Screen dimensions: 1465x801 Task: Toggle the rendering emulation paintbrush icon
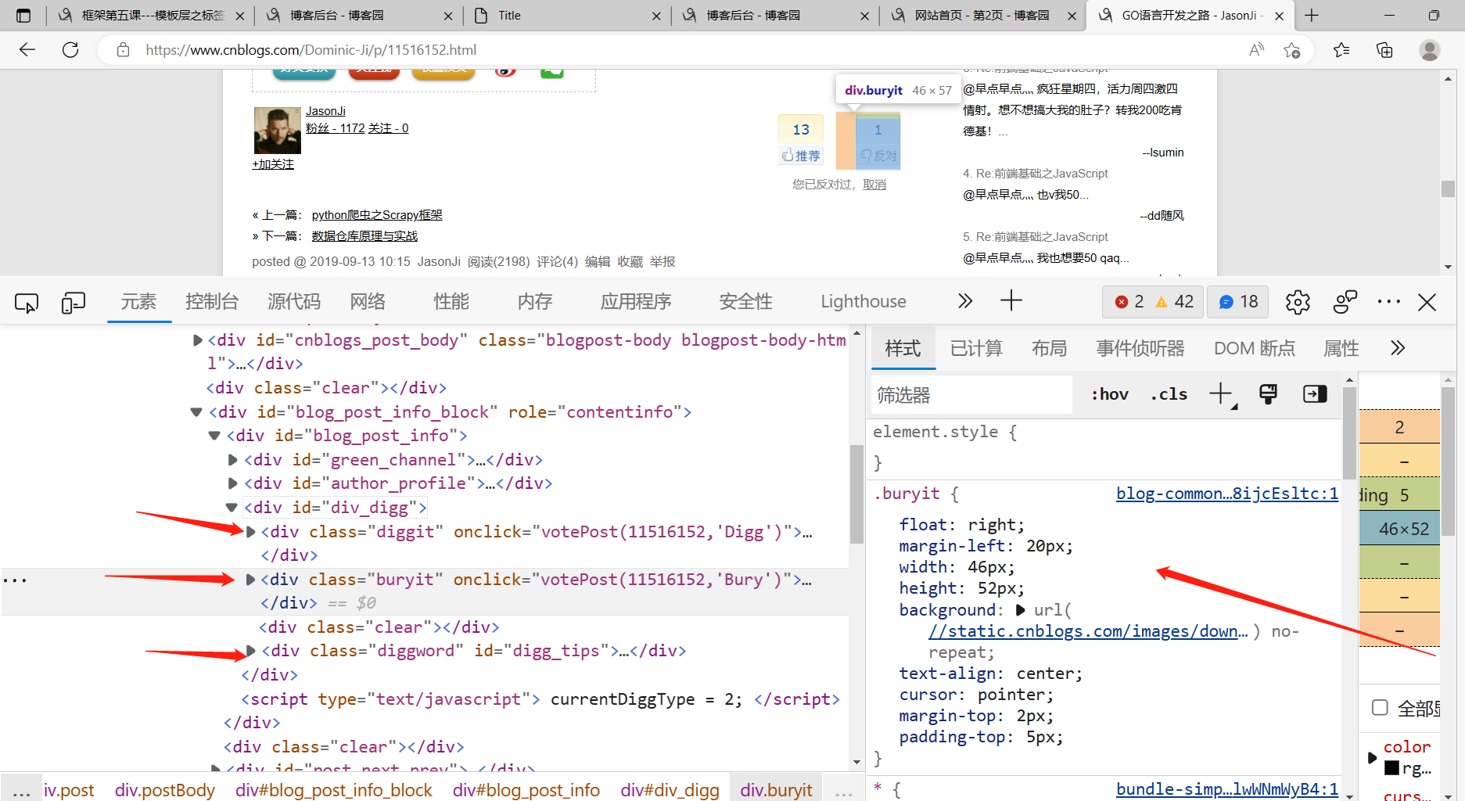point(1268,394)
